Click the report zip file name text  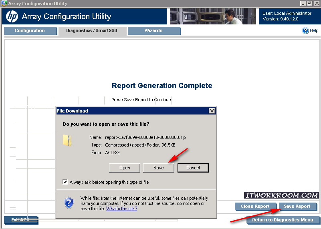click(145, 137)
